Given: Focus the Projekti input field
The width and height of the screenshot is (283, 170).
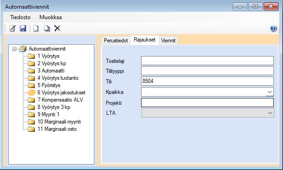Looking at the screenshot, I should (207, 103).
